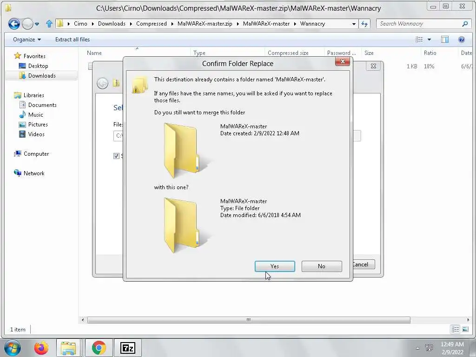Confirm folder merge with Yes button
Viewport: 476px width, 357px height.
point(274,266)
